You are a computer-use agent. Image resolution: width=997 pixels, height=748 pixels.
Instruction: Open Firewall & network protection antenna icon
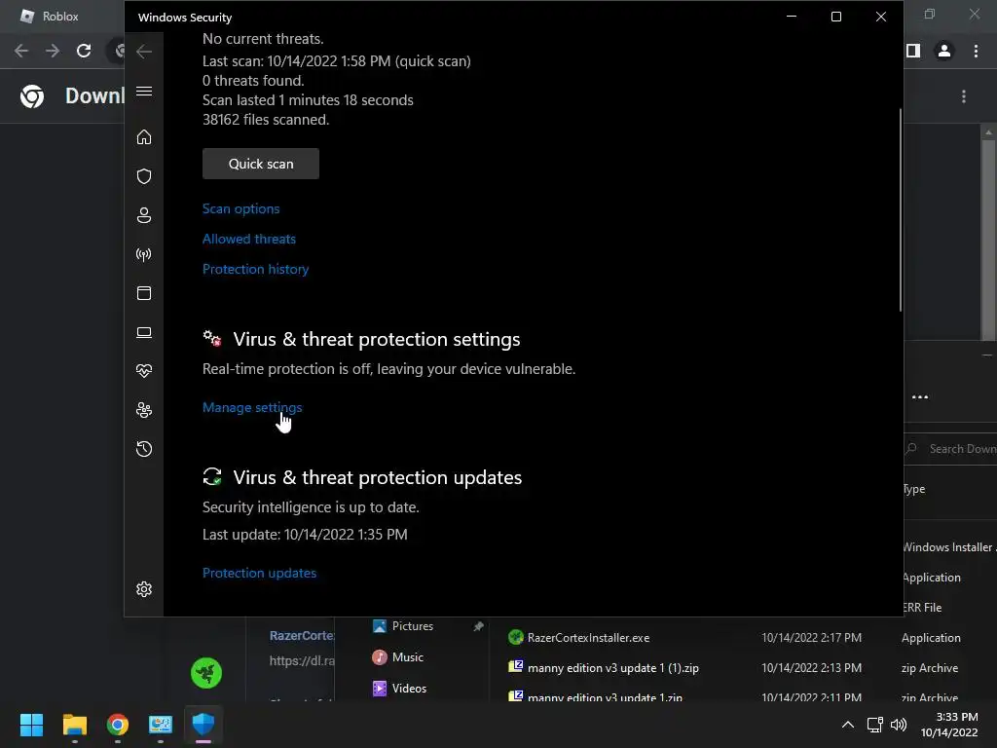click(x=144, y=255)
